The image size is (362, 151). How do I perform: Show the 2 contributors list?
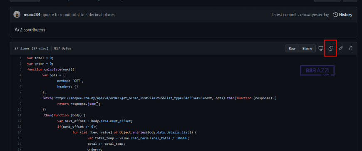click(x=32, y=30)
